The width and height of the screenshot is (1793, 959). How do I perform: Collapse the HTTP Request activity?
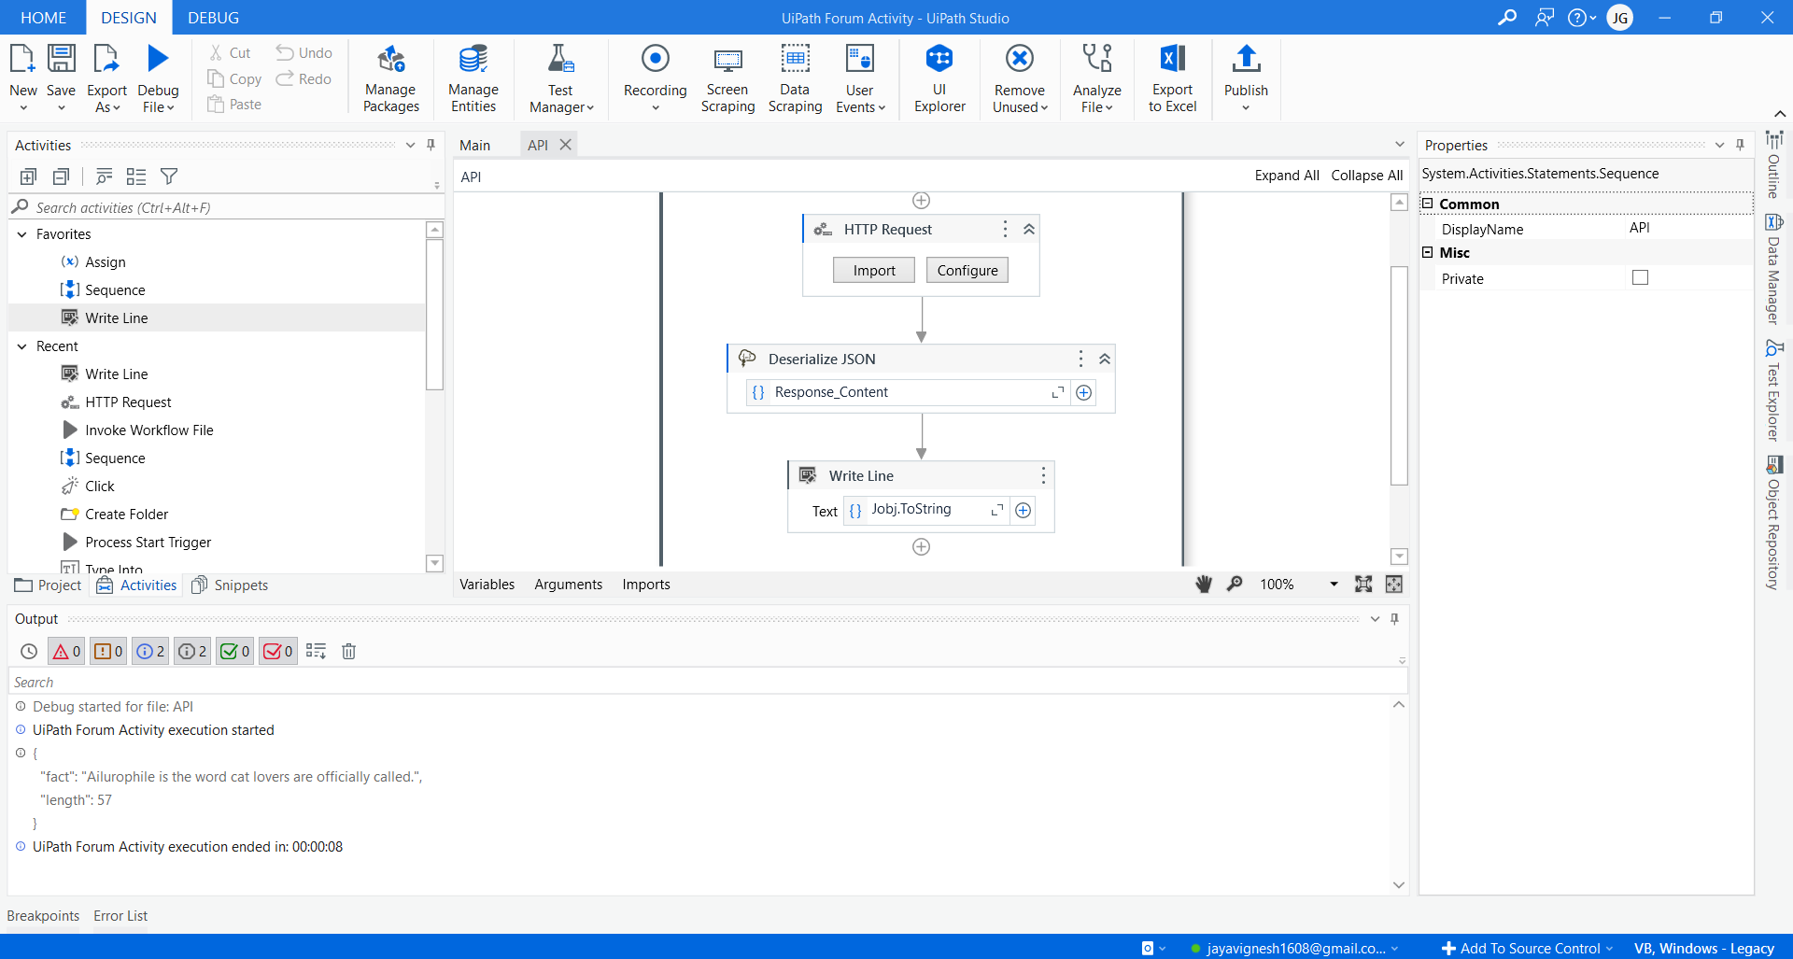1029,230
